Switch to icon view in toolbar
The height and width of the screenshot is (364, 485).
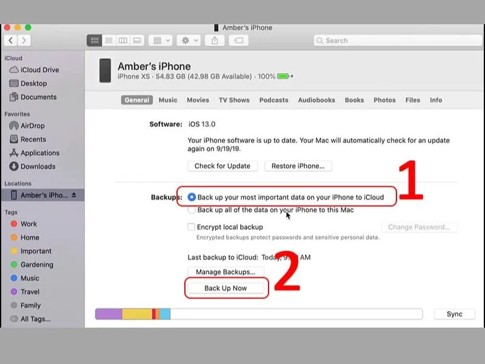95,41
